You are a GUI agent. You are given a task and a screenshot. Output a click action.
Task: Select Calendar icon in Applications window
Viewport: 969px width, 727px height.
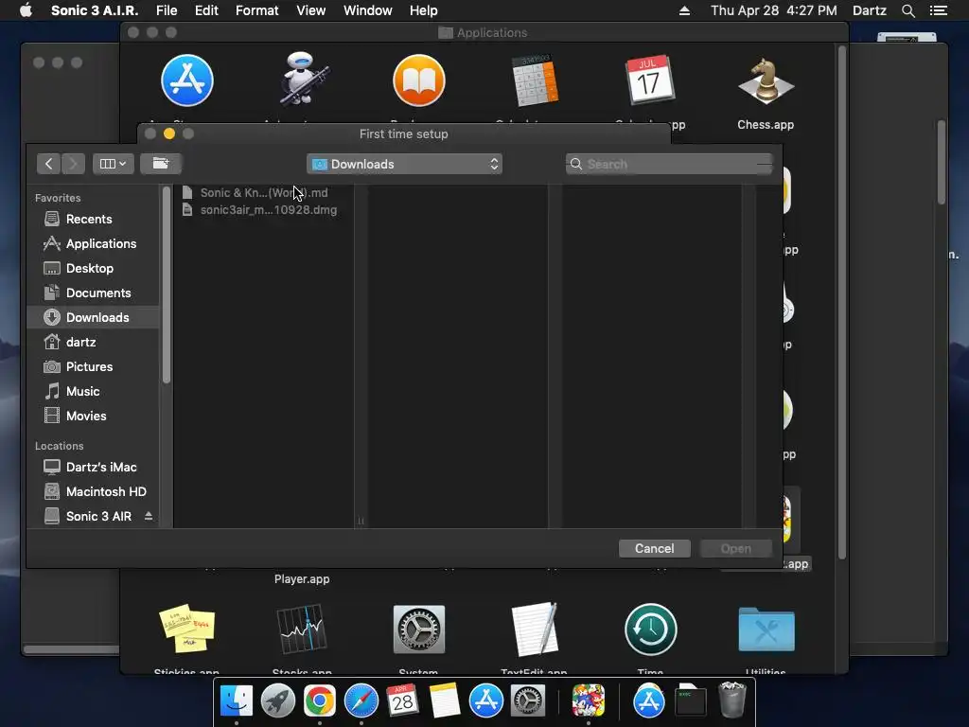649,80
